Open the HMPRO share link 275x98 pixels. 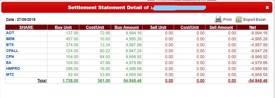(x=13, y=68)
